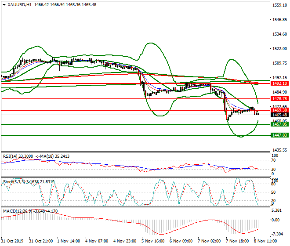Click the 6 Nov 09:00 time axis label

[x=181, y=241]
